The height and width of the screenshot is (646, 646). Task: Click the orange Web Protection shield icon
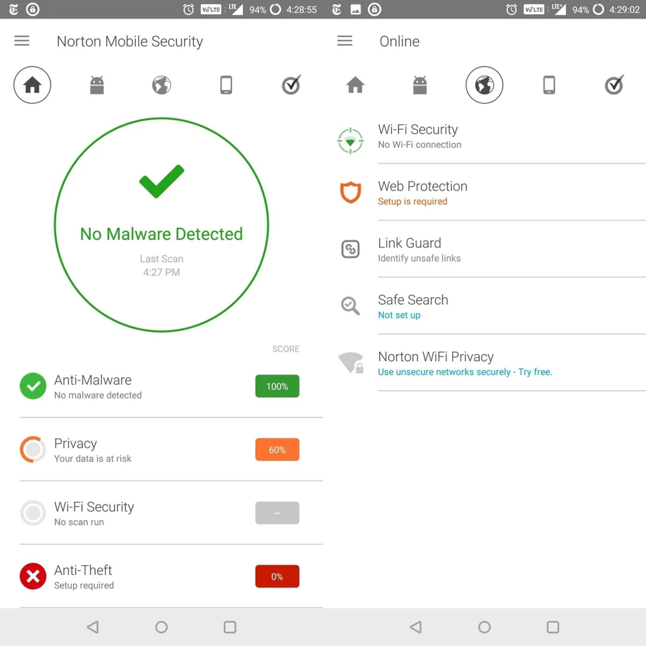point(350,193)
